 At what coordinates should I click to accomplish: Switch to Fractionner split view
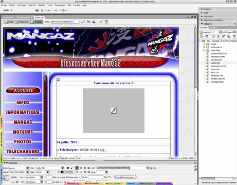pyautogui.click(x=21, y=22)
